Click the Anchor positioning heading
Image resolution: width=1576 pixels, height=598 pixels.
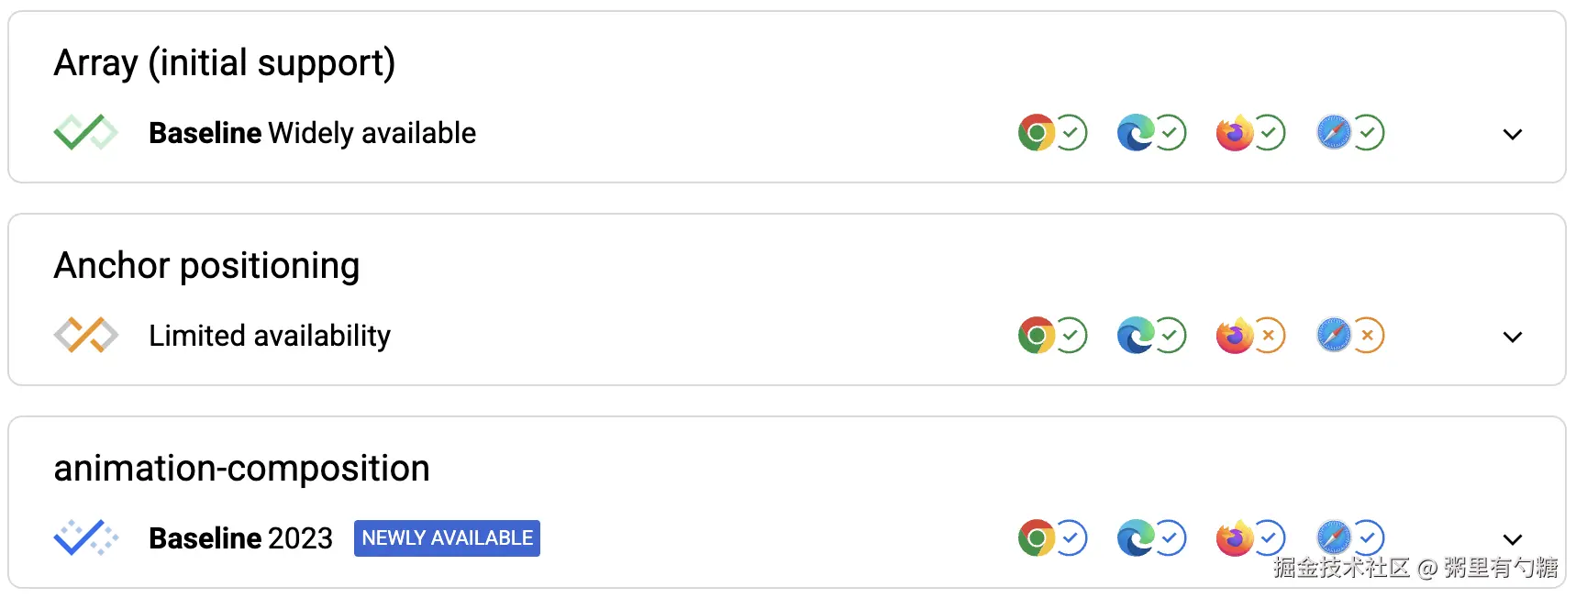[206, 266]
